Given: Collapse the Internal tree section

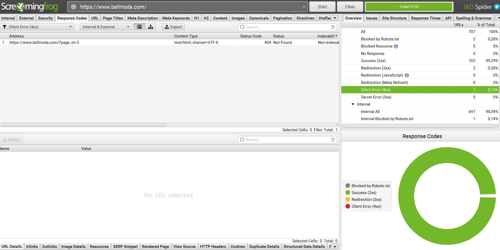Looking at the screenshot, I should (x=353, y=104).
